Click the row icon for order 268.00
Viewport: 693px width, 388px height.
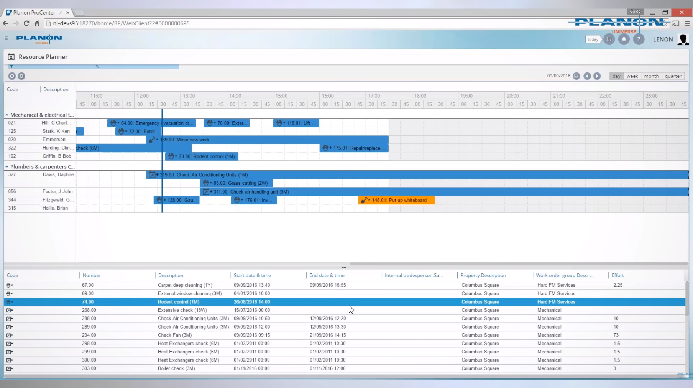pos(10,310)
